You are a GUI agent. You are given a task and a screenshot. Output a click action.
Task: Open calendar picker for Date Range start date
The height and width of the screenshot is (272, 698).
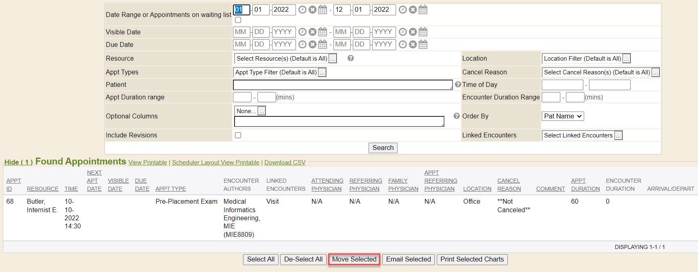[323, 10]
